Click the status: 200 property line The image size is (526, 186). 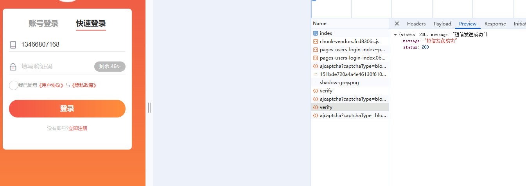pyautogui.click(x=416, y=47)
